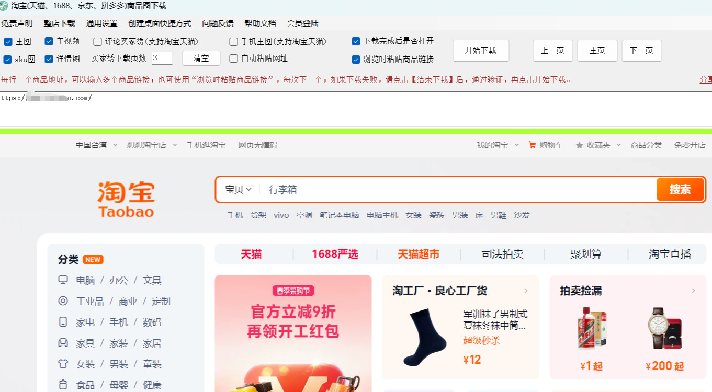Select the icon beside 家电 category

pos(63,322)
